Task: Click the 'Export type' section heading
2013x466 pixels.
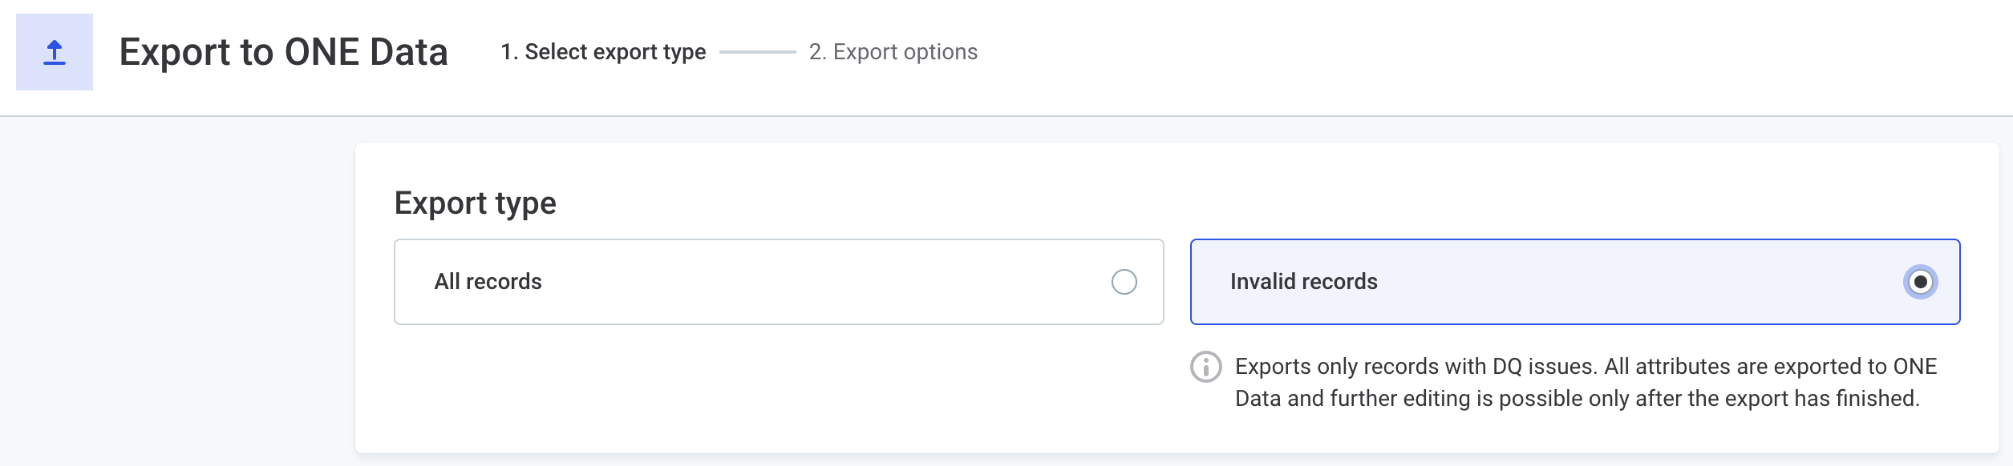Action: (x=475, y=202)
